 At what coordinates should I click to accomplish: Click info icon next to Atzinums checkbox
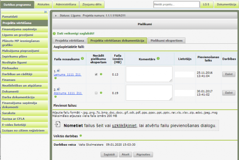tap(101, 93)
